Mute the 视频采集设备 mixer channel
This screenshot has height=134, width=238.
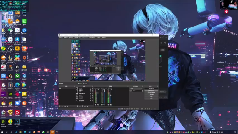click(x=104, y=105)
